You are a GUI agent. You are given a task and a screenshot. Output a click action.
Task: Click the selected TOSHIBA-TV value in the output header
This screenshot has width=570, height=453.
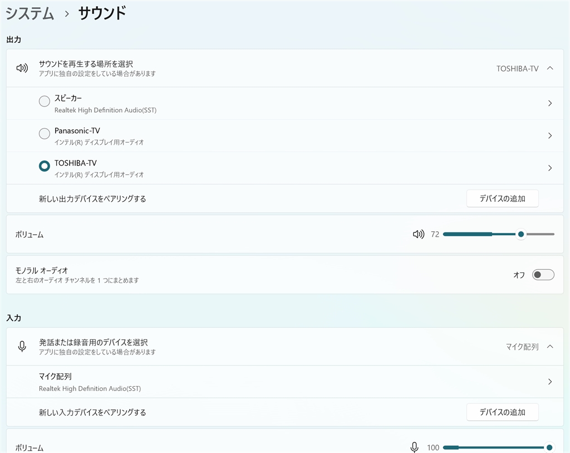click(x=517, y=69)
